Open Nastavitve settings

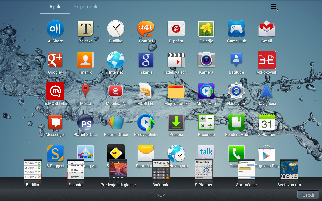pos(236,91)
